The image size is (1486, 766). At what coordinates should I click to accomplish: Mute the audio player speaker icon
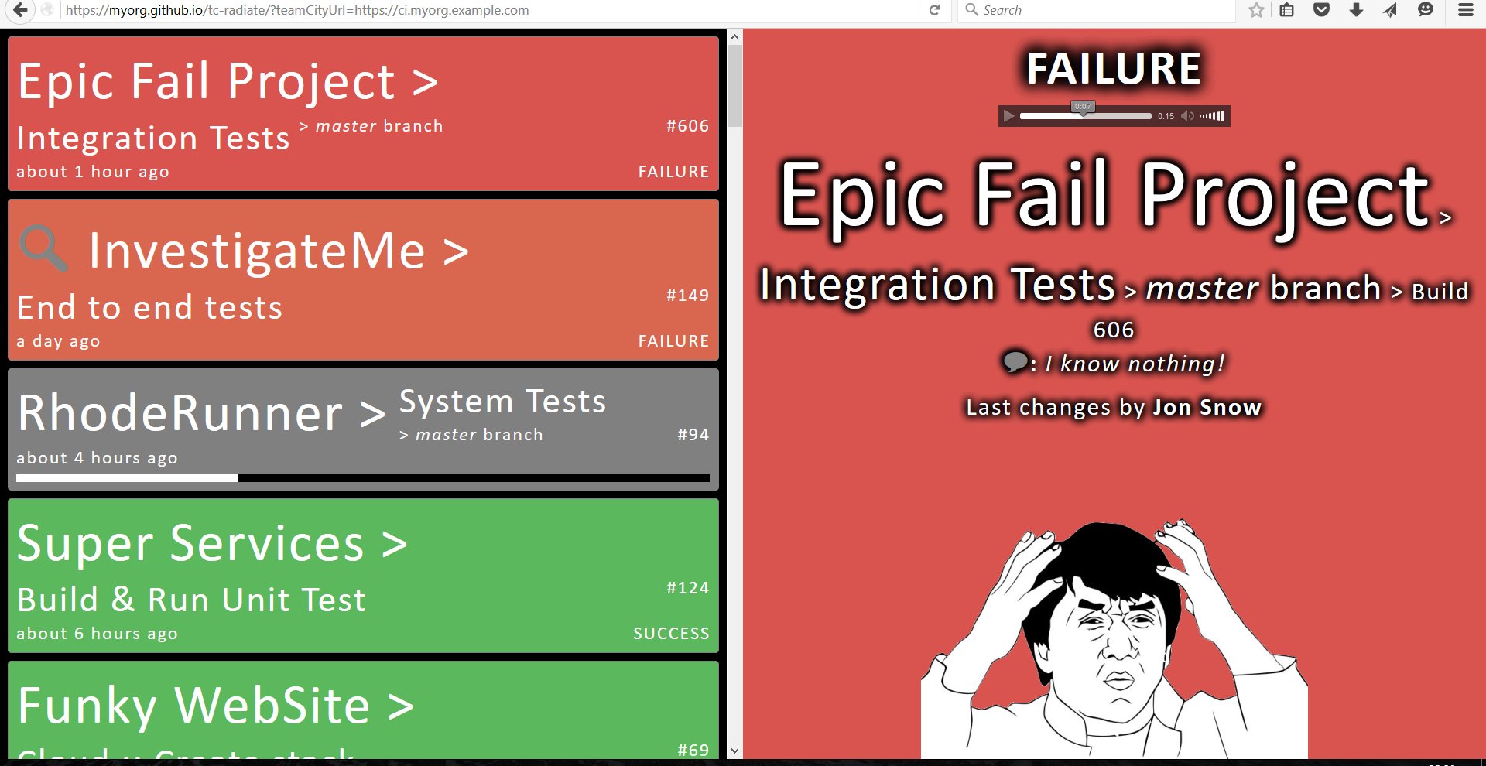[1187, 116]
